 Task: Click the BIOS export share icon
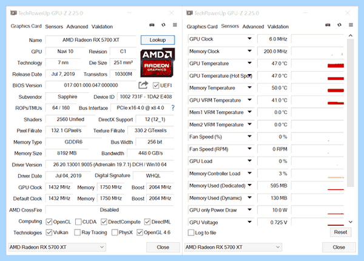tap(143, 85)
